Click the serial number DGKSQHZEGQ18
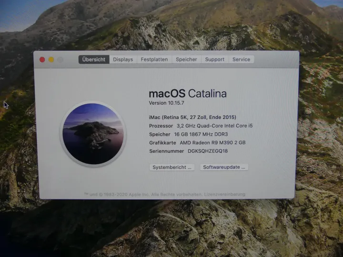 [208, 151]
